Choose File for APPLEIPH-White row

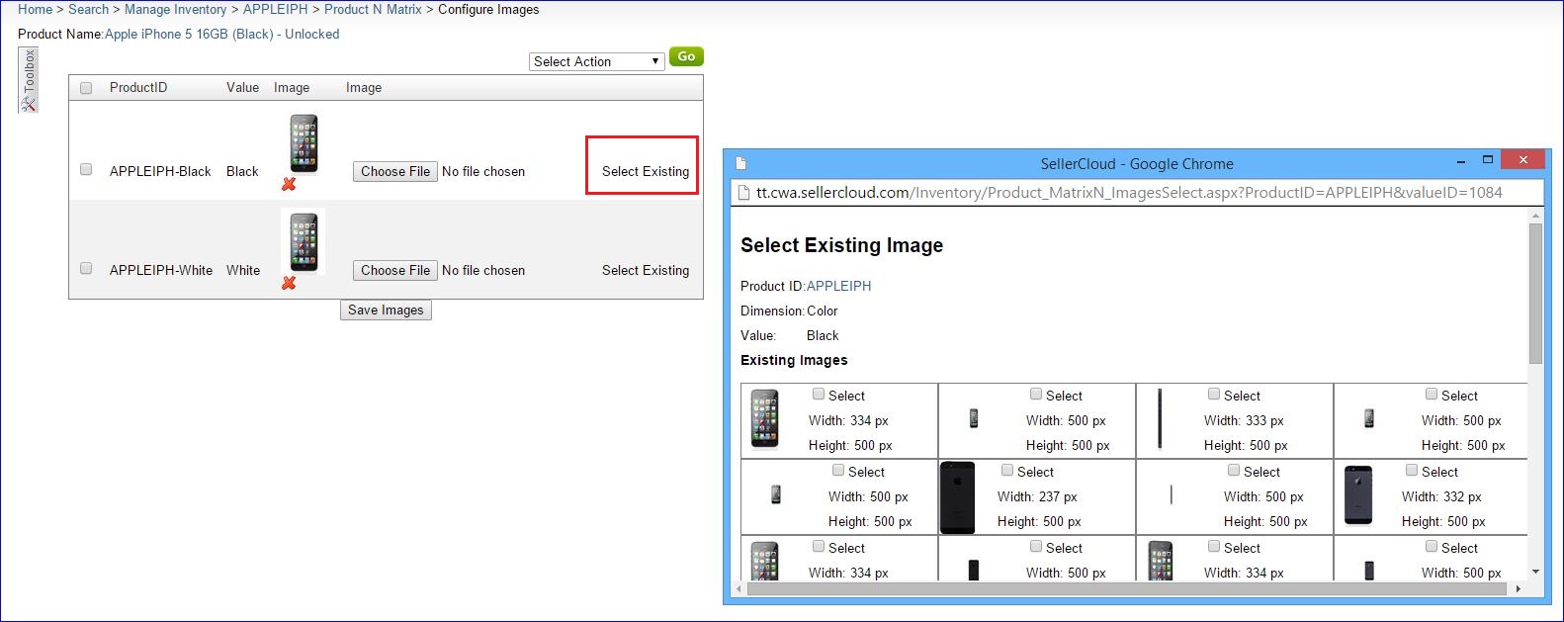(x=395, y=270)
